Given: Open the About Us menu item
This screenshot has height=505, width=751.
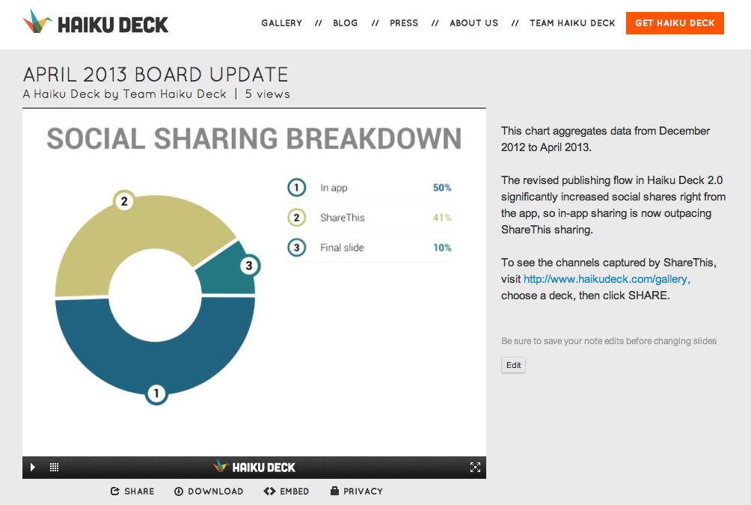Looking at the screenshot, I should pos(473,23).
